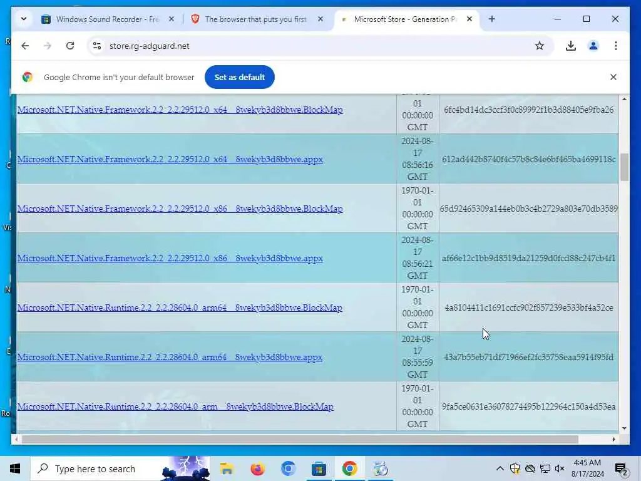The height and width of the screenshot is (481, 641).
Task: Download NET.Native.Runtime arm BlockMap file
Action: pos(175,406)
